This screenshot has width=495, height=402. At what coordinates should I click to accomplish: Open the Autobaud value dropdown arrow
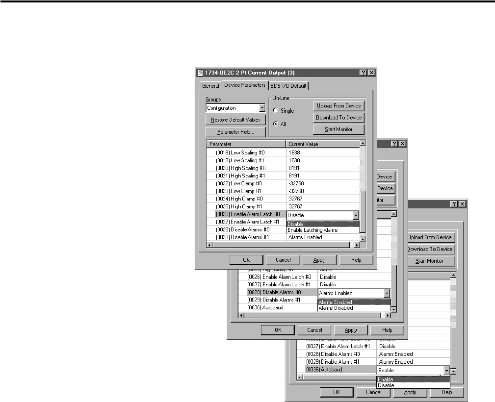(446, 371)
